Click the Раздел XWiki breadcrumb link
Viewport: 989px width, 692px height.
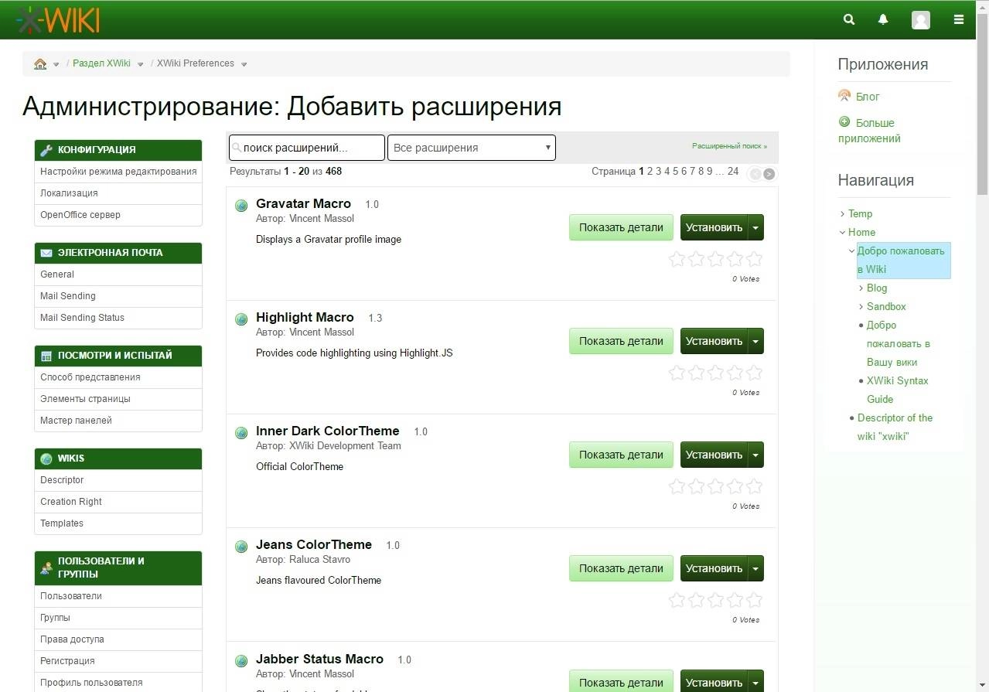pyautogui.click(x=101, y=63)
